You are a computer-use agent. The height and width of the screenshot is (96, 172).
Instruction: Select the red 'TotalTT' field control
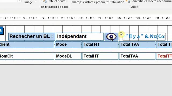coord(164,56)
